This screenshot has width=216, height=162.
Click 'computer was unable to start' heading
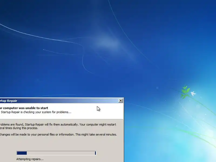pyautogui.click(x=24, y=108)
